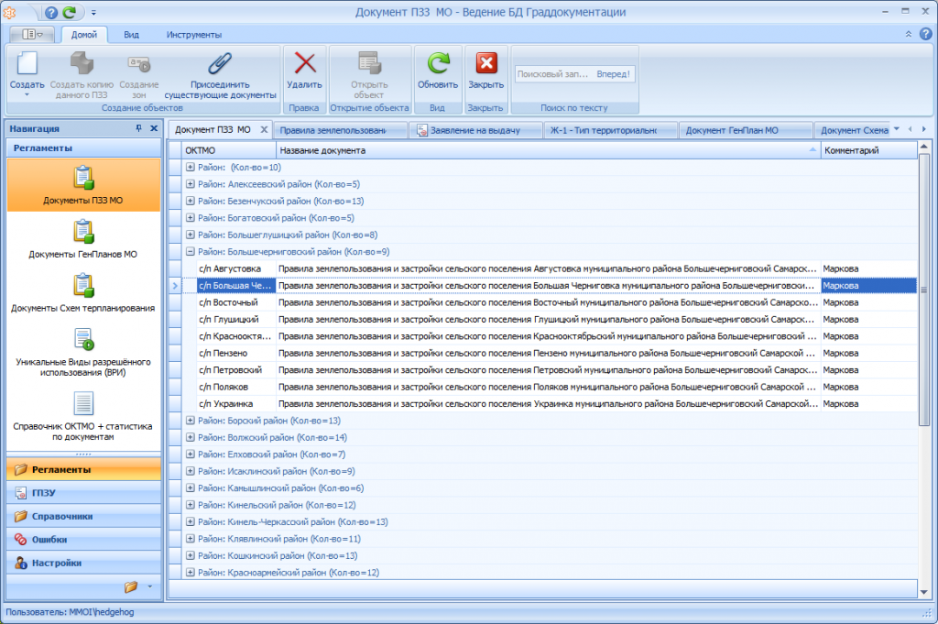Click the green refresh icon in title bar
Viewport: 938px width, 624px height.
point(70,12)
